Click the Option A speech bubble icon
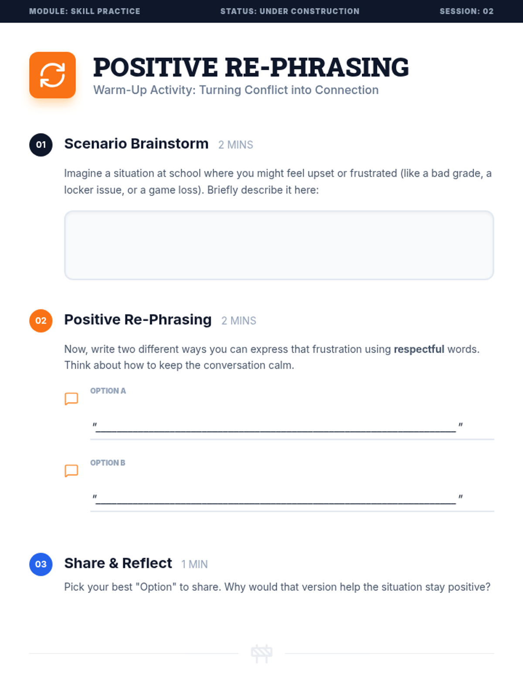Image resolution: width=523 pixels, height=698 pixels. click(71, 399)
